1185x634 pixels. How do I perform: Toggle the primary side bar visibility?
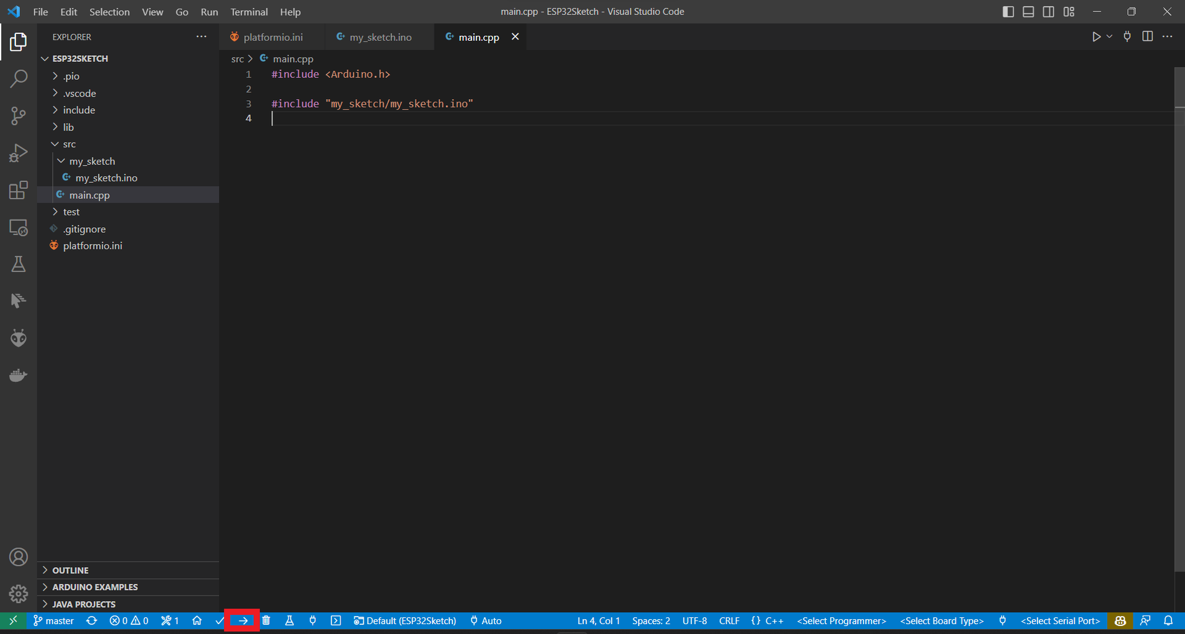point(1008,12)
